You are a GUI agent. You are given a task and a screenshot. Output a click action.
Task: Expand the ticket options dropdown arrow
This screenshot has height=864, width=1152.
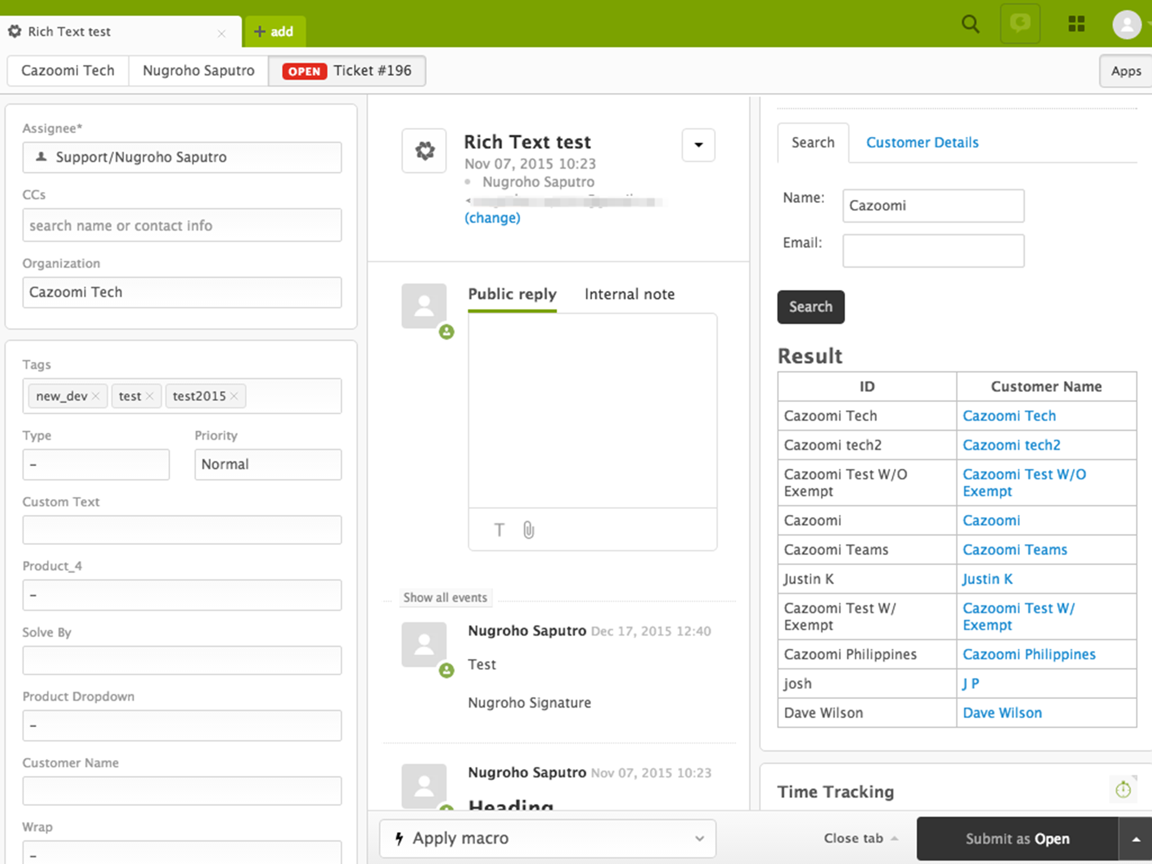pos(698,145)
